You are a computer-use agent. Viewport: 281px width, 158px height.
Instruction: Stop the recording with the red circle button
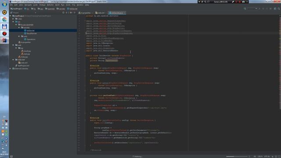(x=240, y=2)
